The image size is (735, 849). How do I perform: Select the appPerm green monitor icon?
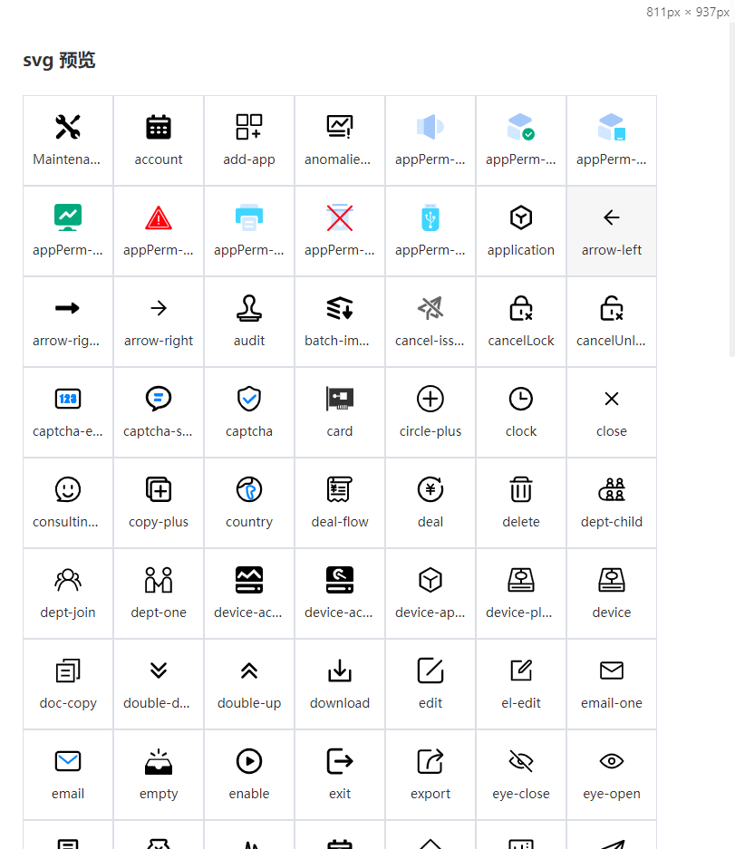pos(68,217)
